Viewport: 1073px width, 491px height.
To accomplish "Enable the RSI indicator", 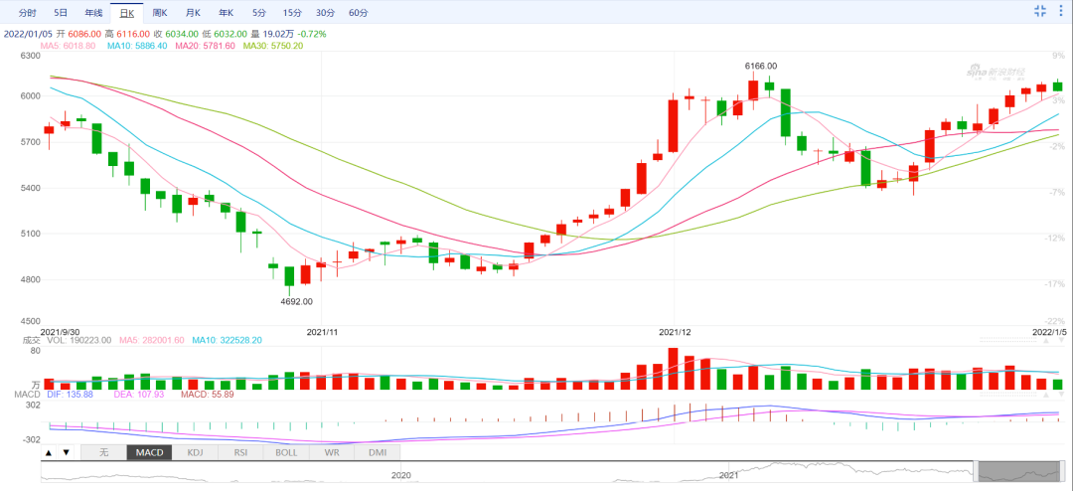I will click(239, 452).
